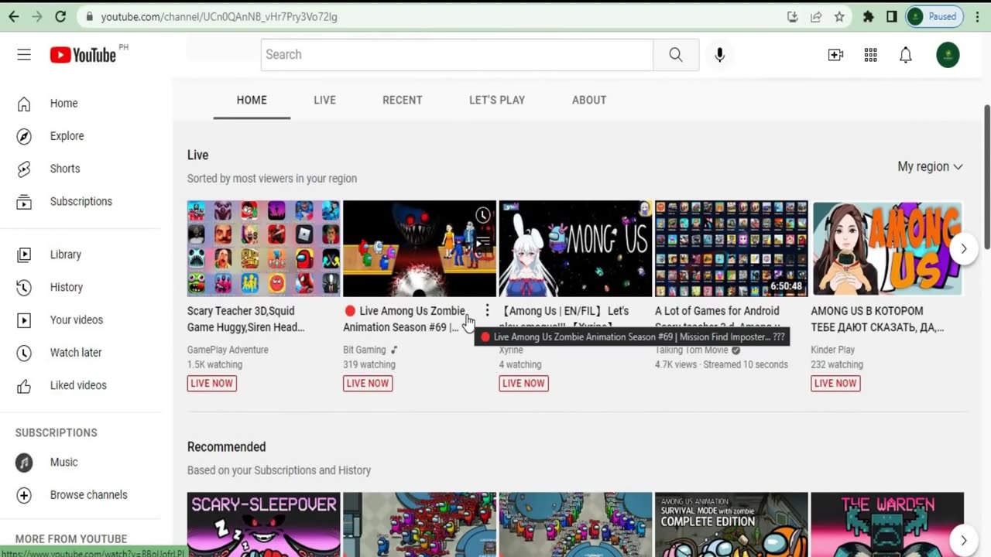991x557 pixels.
Task: Toggle browser side panel icon
Action: 892,16
